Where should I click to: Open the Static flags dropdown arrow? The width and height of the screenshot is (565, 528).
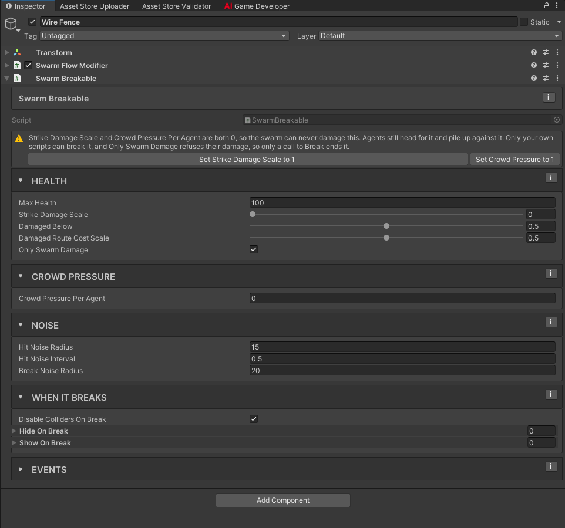(559, 22)
